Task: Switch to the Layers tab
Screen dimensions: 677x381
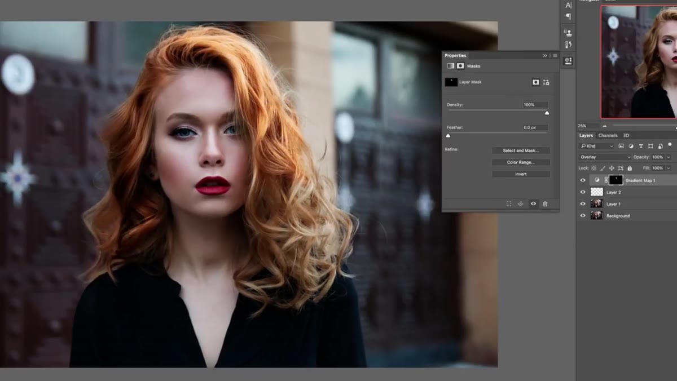Action: tap(586, 135)
